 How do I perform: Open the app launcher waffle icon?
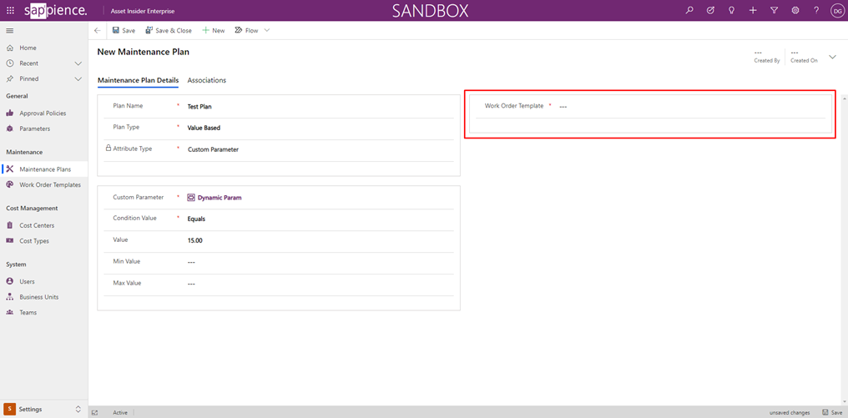click(10, 11)
